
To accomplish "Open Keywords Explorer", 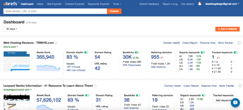I will click(99, 4).
